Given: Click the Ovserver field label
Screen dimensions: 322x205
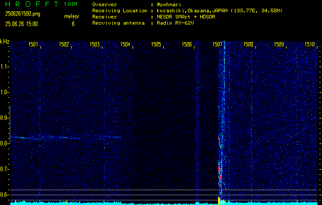Looking at the screenshot, I should coord(104,5).
